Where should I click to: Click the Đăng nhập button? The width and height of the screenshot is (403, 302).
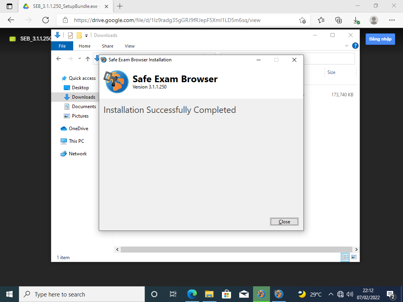(380, 39)
